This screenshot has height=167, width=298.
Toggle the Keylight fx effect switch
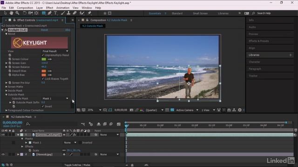tap(6, 30)
